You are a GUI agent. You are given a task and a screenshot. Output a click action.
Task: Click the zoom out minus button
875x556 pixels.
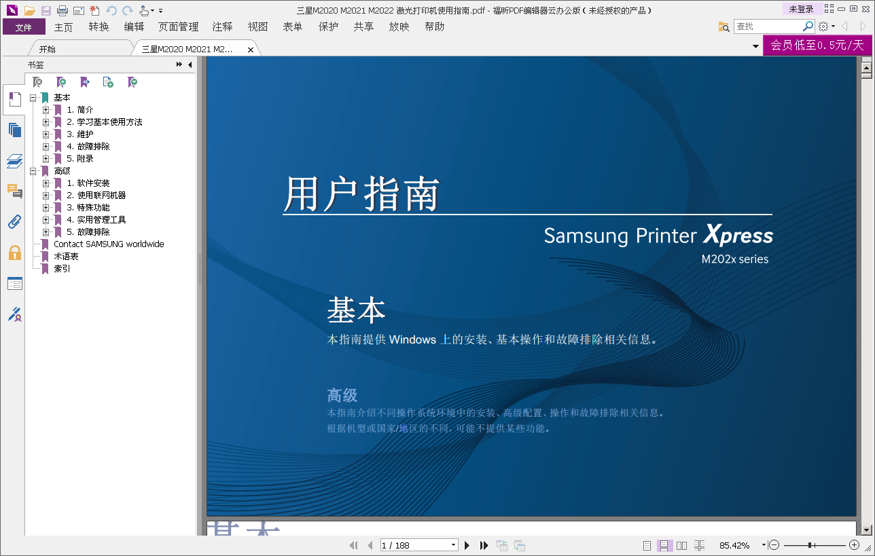(x=774, y=545)
